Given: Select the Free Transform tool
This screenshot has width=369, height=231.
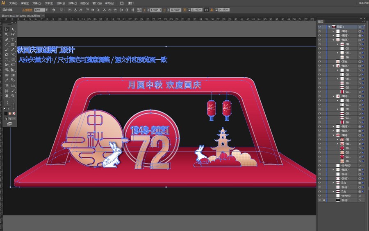Looking at the screenshot, I should [x=13, y=65].
